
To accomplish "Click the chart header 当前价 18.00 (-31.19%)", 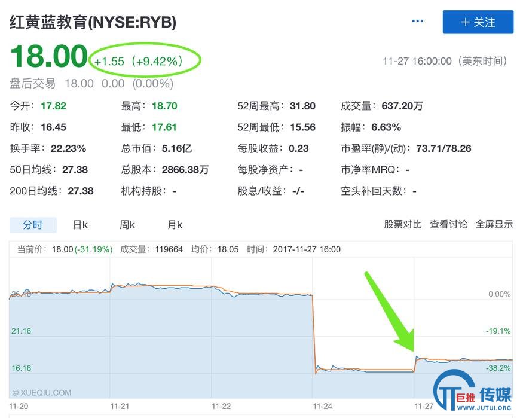I will click(x=65, y=249).
